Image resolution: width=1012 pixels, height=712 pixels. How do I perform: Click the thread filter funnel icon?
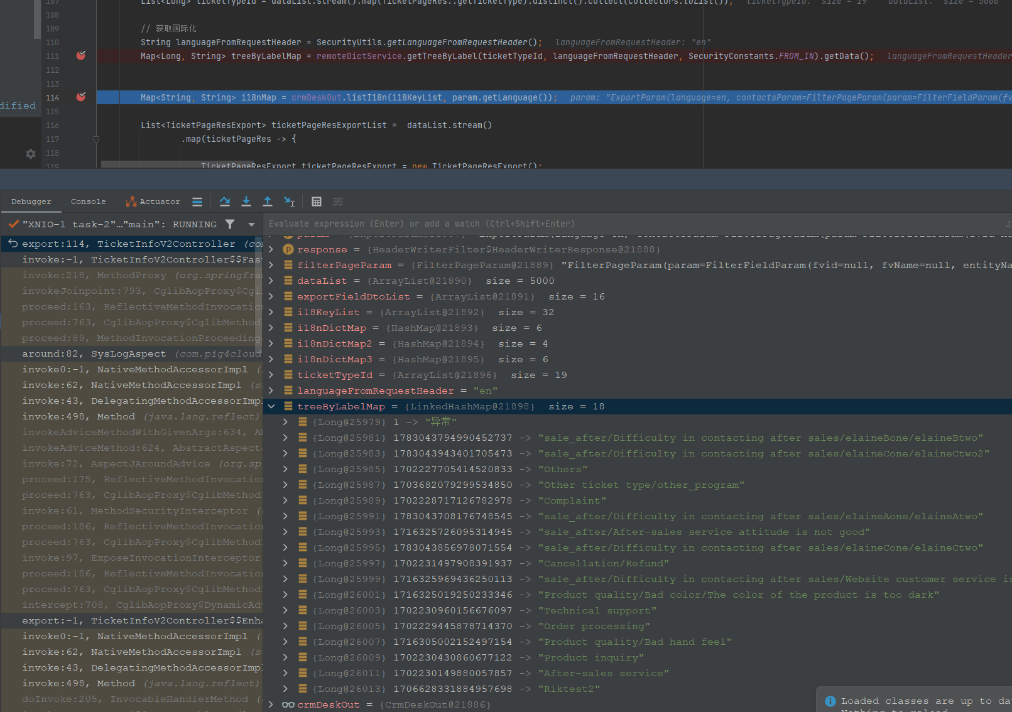230,224
